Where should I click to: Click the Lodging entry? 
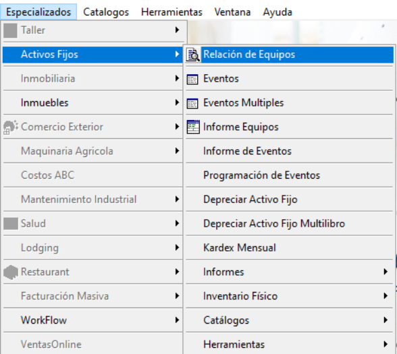92,248
